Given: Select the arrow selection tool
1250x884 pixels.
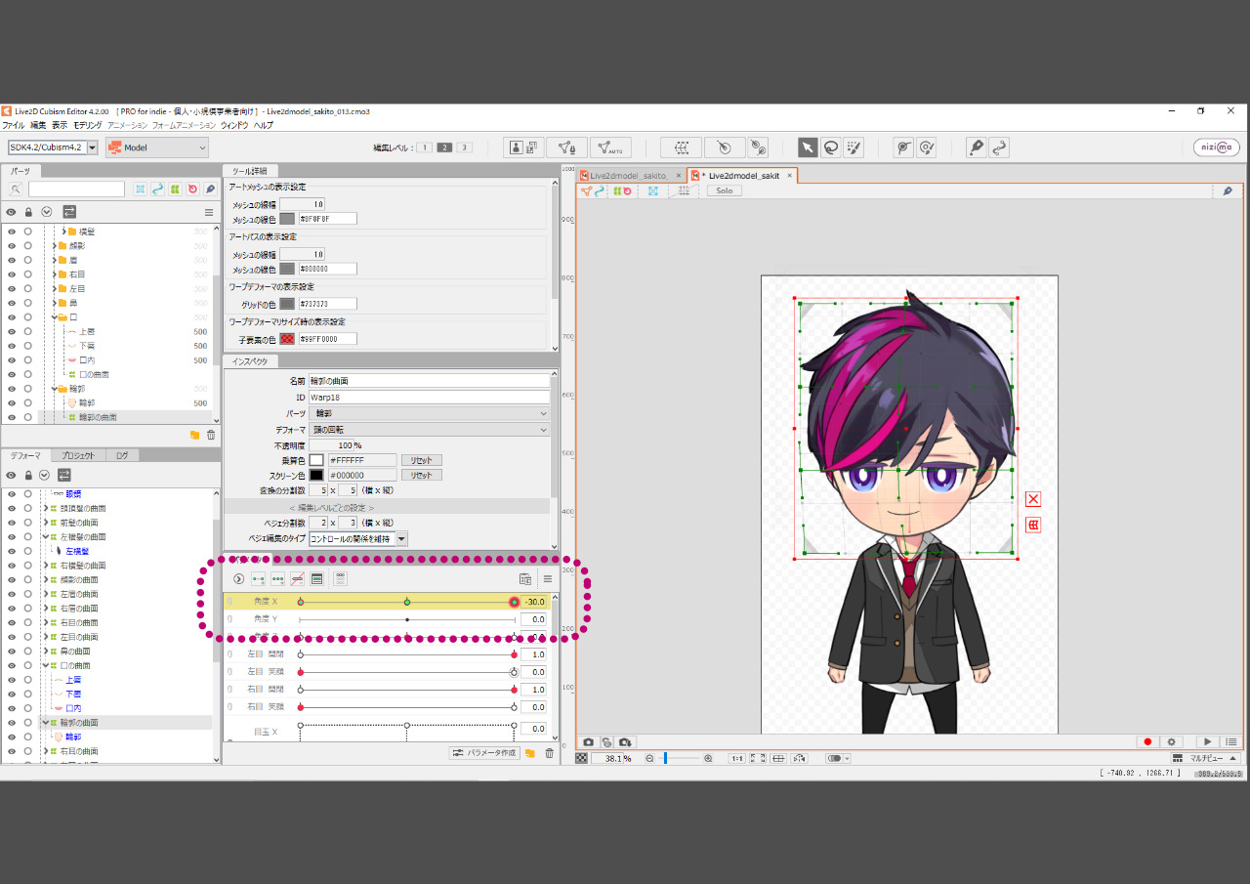Looking at the screenshot, I should [x=808, y=147].
